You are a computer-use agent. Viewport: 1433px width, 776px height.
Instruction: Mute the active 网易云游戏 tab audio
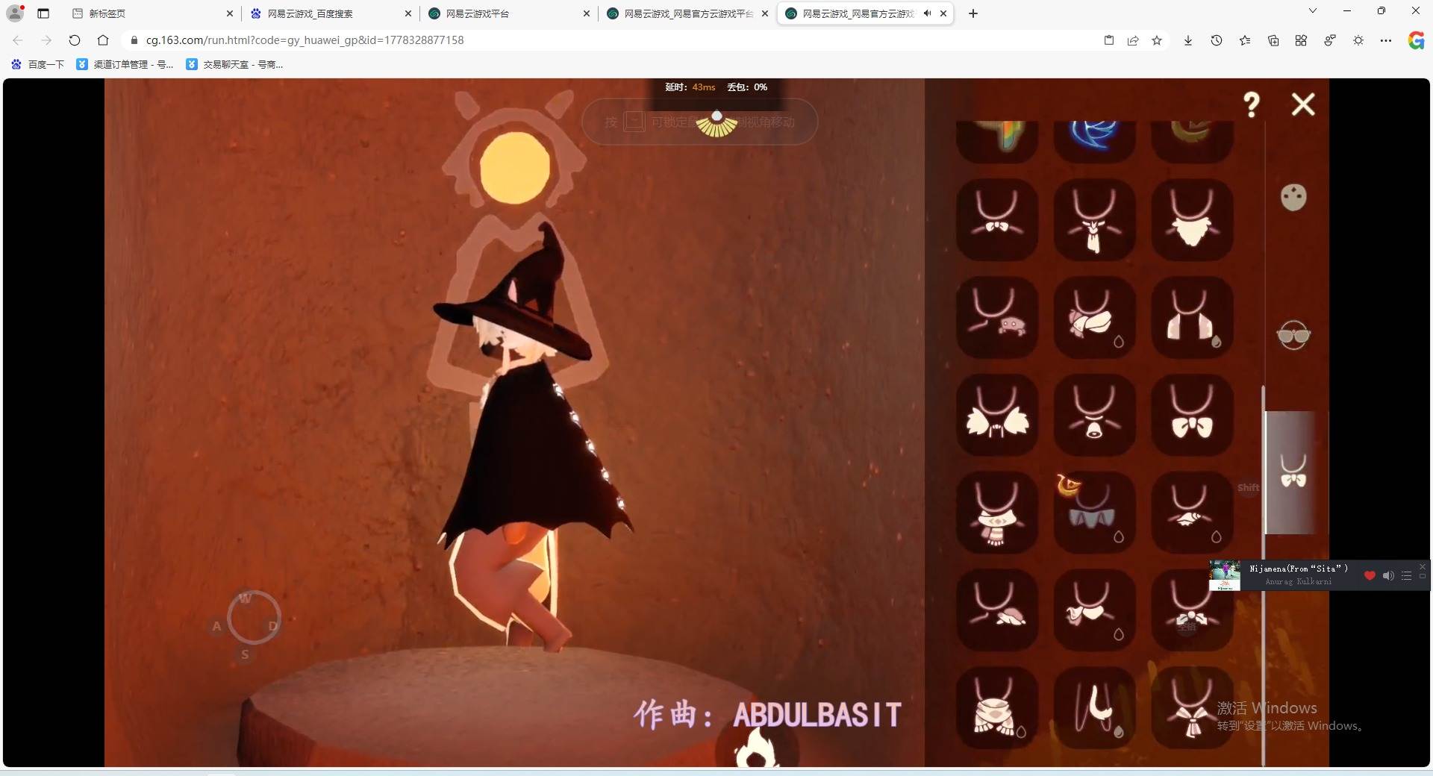pos(927,13)
